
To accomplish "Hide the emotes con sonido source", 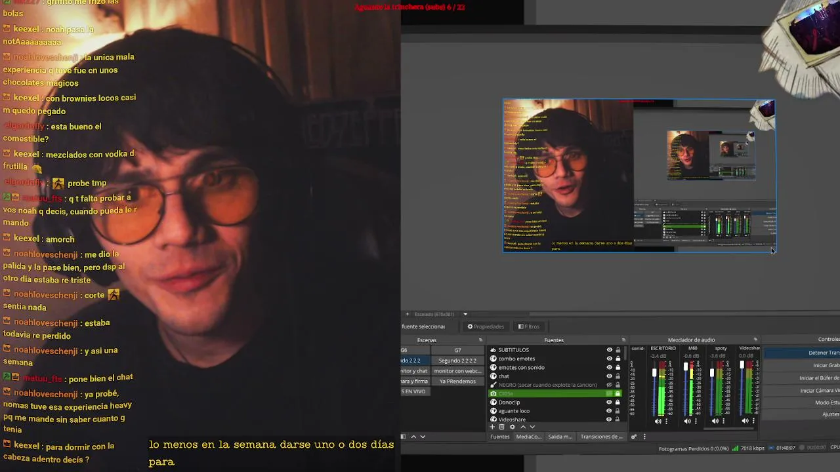I will (609, 368).
